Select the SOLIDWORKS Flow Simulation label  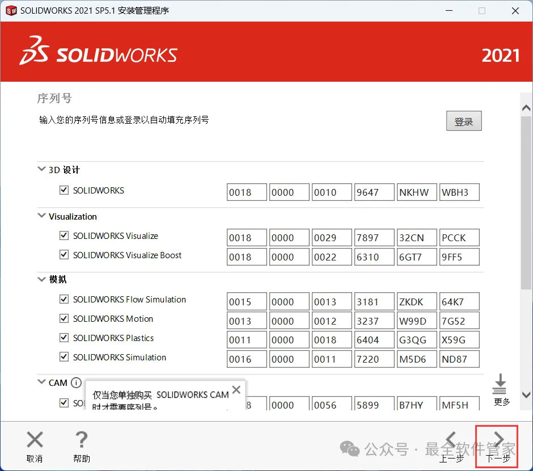click(x=129, y=299)
